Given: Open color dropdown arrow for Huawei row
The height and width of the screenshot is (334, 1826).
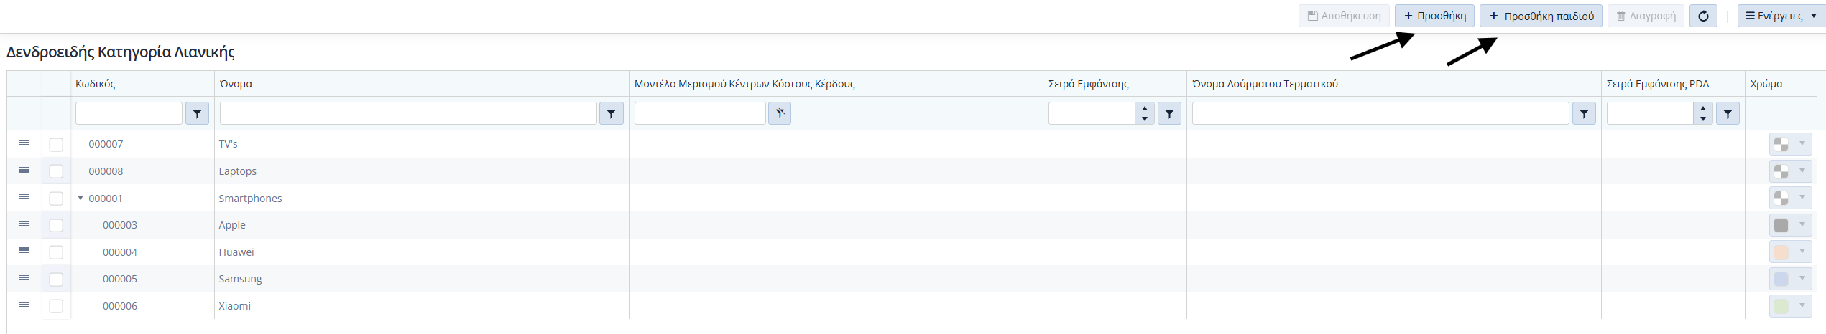Looking at the screenshot, I should [1802, 252].
